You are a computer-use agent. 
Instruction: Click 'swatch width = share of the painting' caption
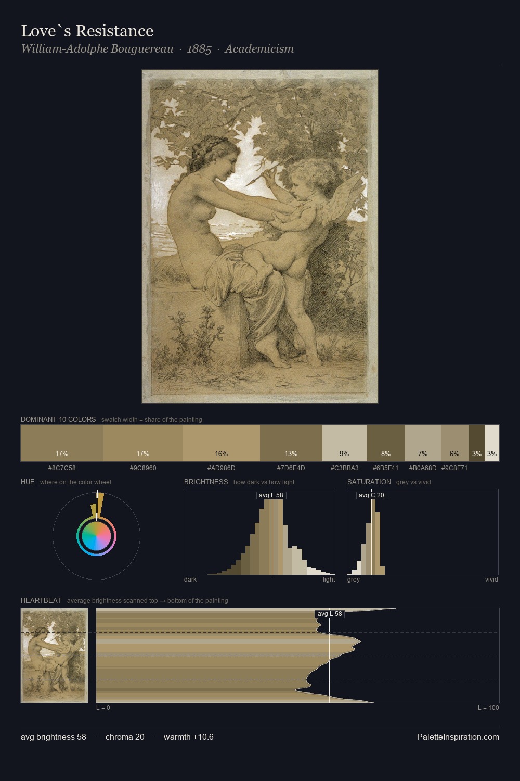152,420
